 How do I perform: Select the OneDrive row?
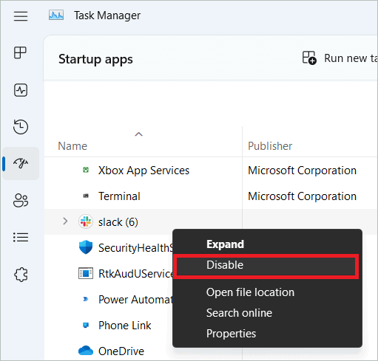tap(121, 351)
